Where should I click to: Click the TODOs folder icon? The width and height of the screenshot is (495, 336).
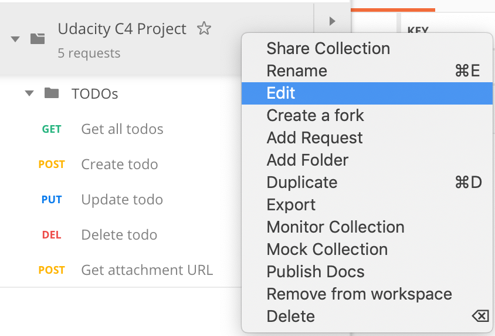[52, 93]
